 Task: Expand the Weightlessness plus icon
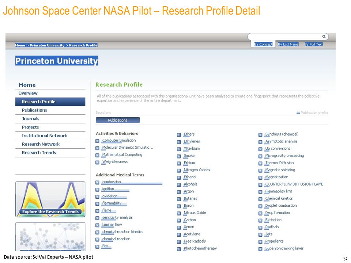click(97, 163)
